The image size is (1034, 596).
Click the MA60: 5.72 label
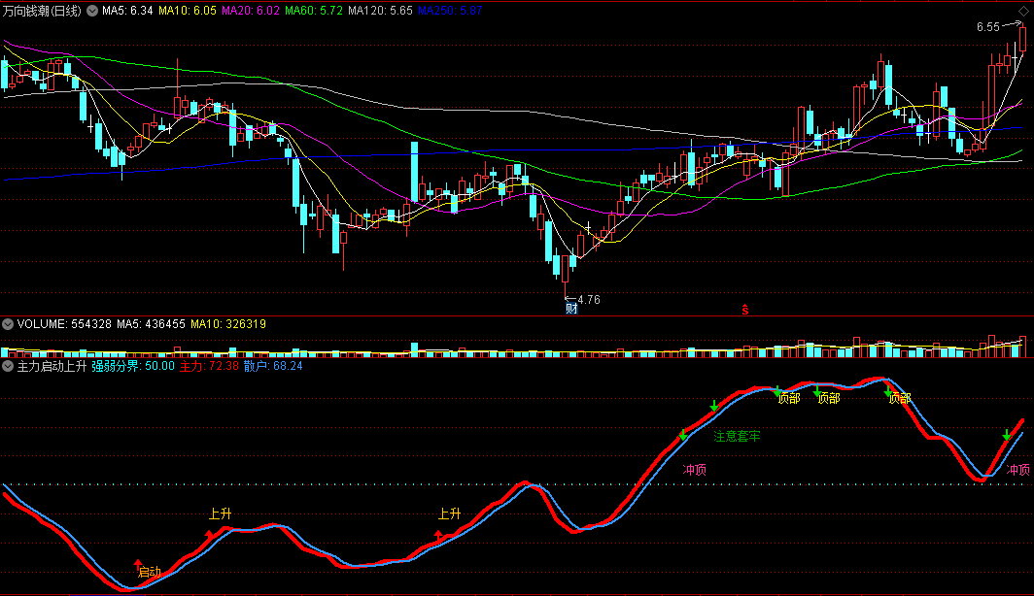pos(314,11)
